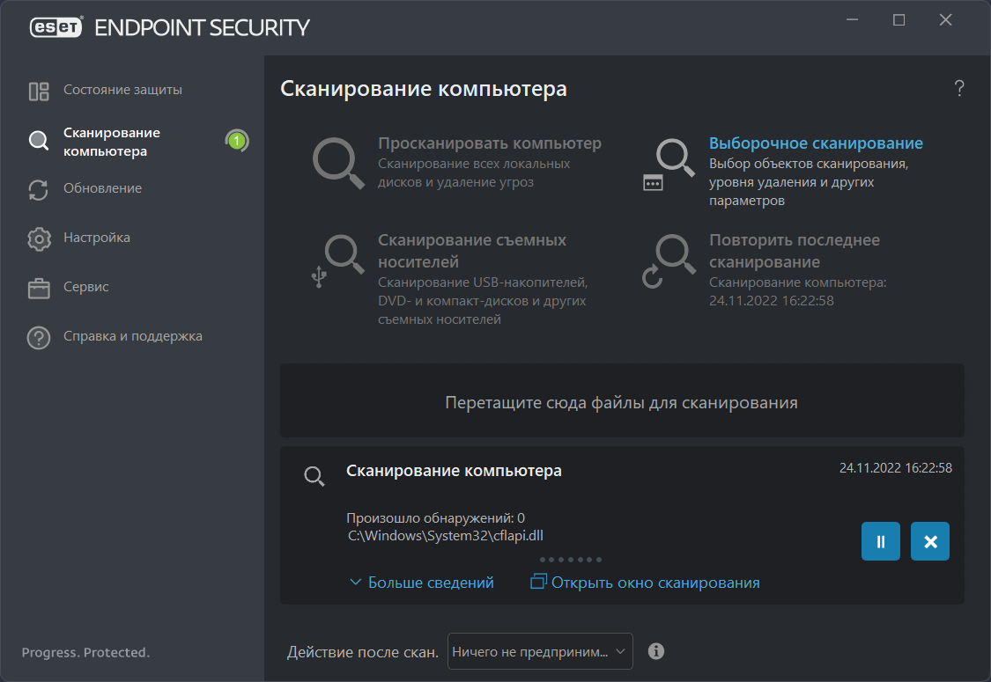This screenshot has height=682, width=991.
Task: Open Справка и поддержка section
Action: tap(133, 336)
